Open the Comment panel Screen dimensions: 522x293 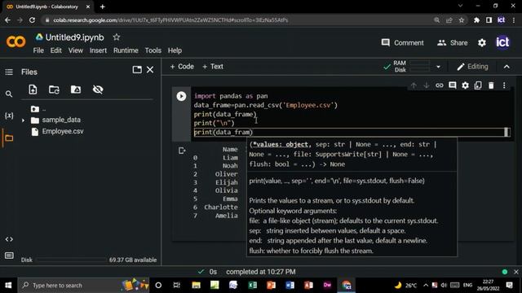click(402, 43)
